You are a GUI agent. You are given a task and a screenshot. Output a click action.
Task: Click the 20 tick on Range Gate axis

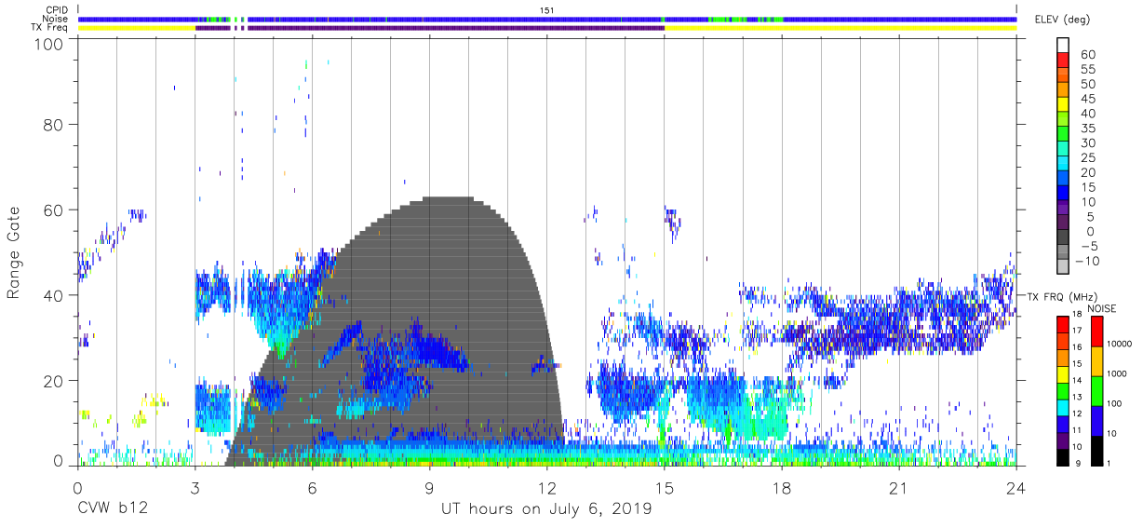[54, 382]
